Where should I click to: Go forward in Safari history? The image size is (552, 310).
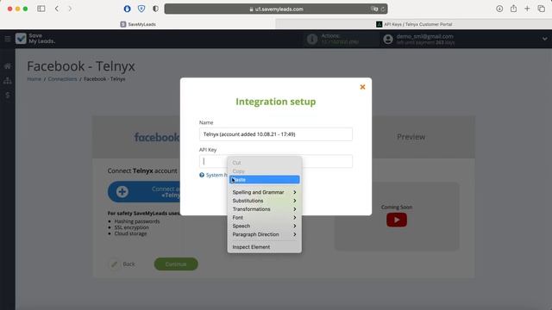click(70, 9)
